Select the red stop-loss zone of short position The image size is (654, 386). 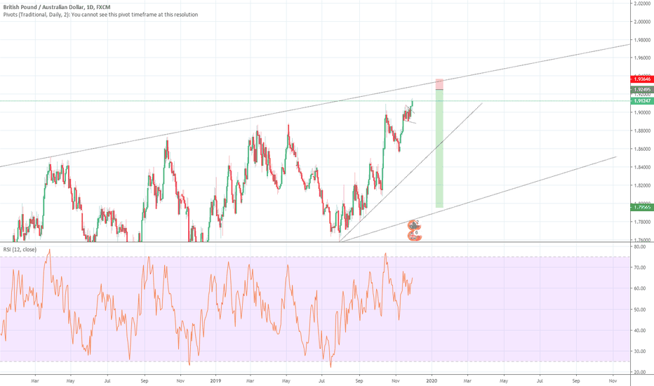coord(439,84)
